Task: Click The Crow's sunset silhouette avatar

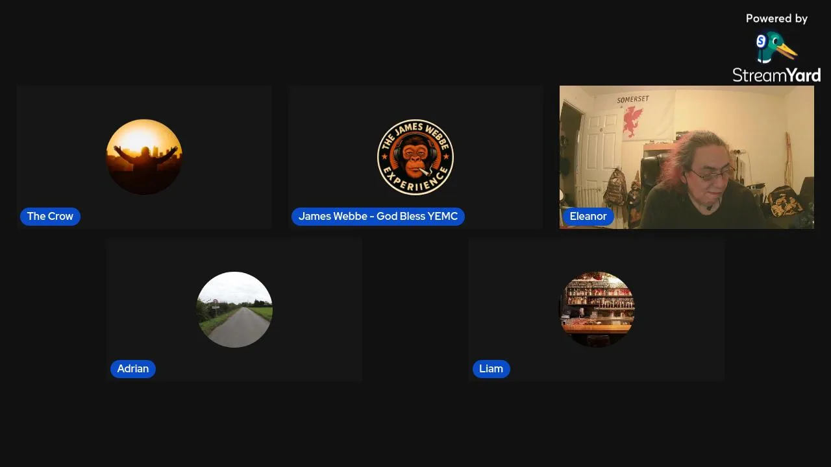Action: click(144, 157)
